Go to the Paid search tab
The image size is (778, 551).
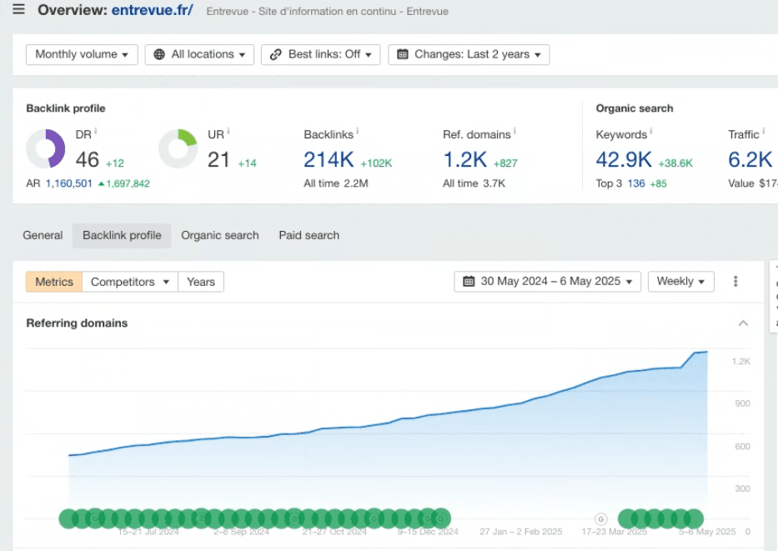point(309,236)
